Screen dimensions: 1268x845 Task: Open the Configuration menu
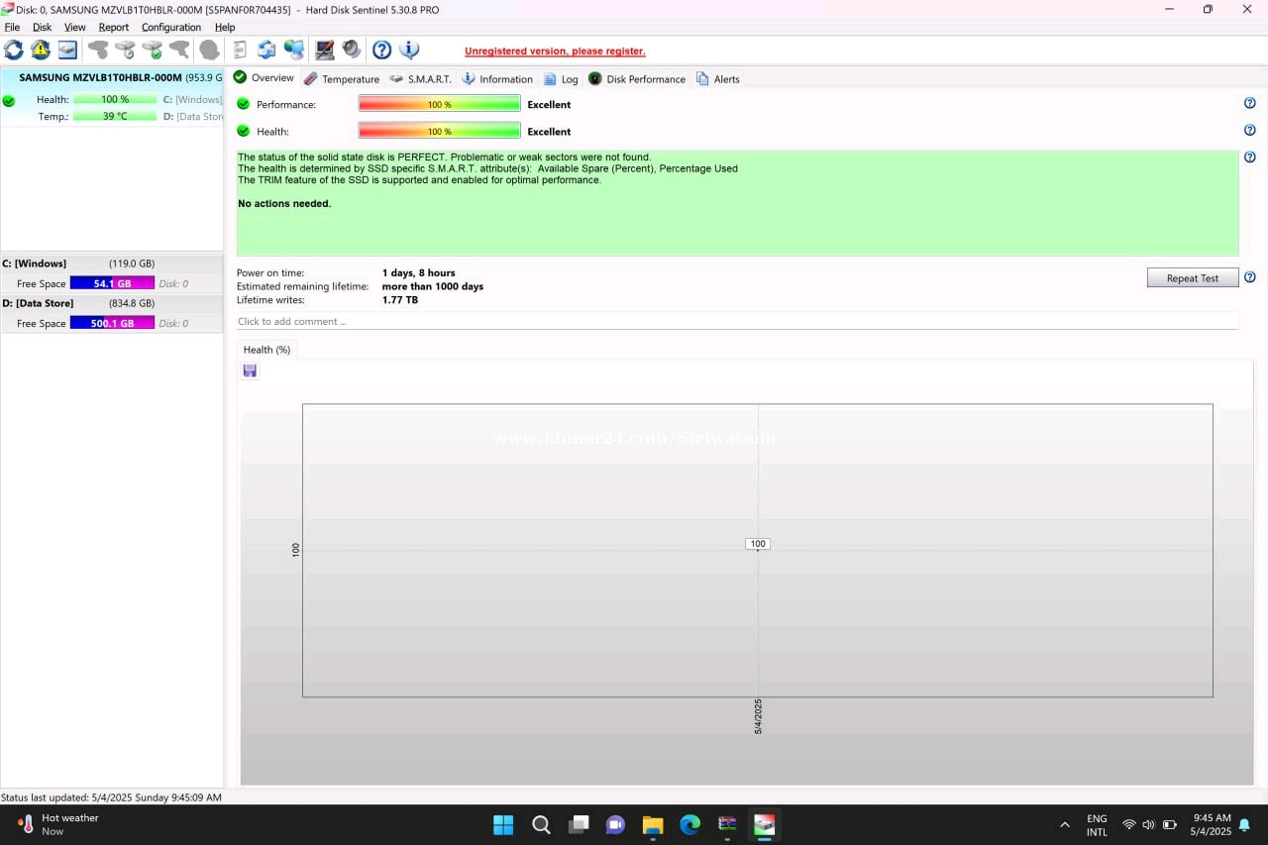171,27
